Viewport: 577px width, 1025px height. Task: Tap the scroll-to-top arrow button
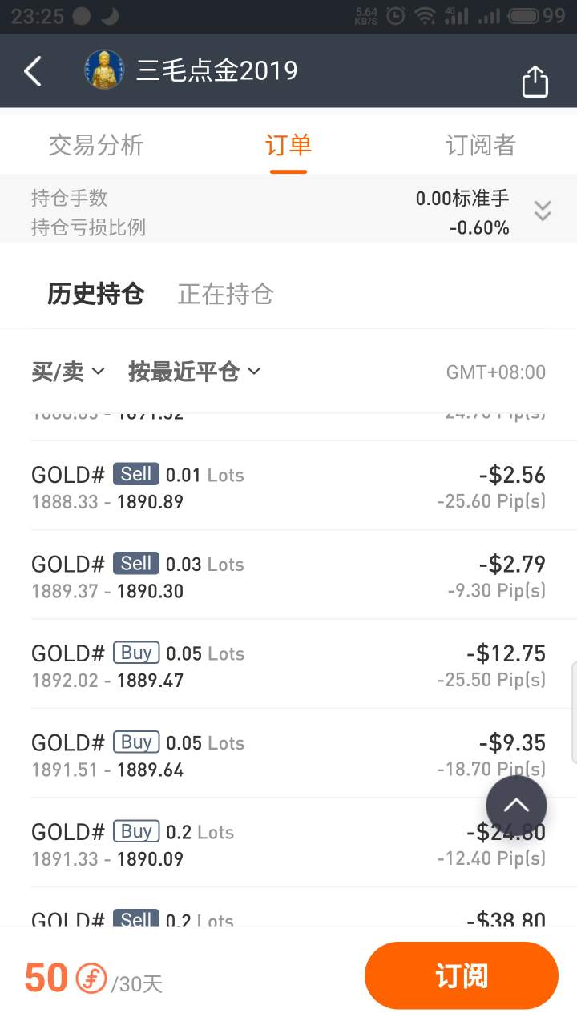pos(516,806)
